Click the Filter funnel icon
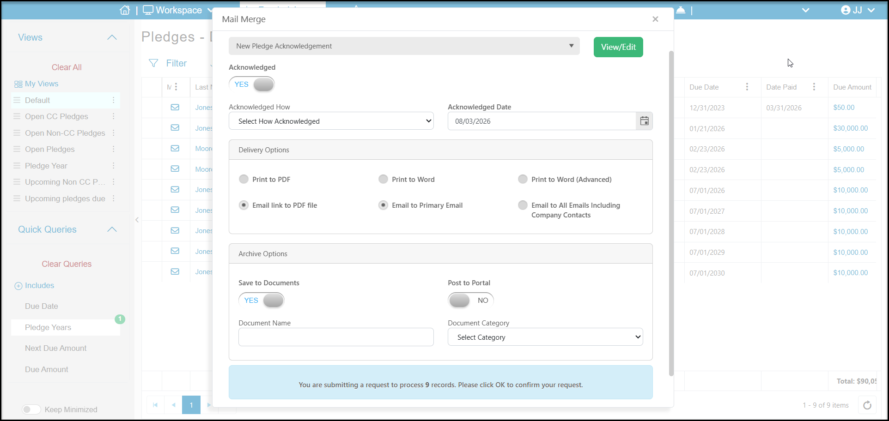Screen dimensions: 889x421 coord(153,63)
